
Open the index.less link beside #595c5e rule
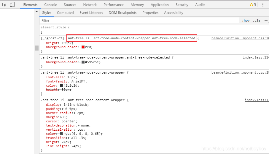point(256,57)
